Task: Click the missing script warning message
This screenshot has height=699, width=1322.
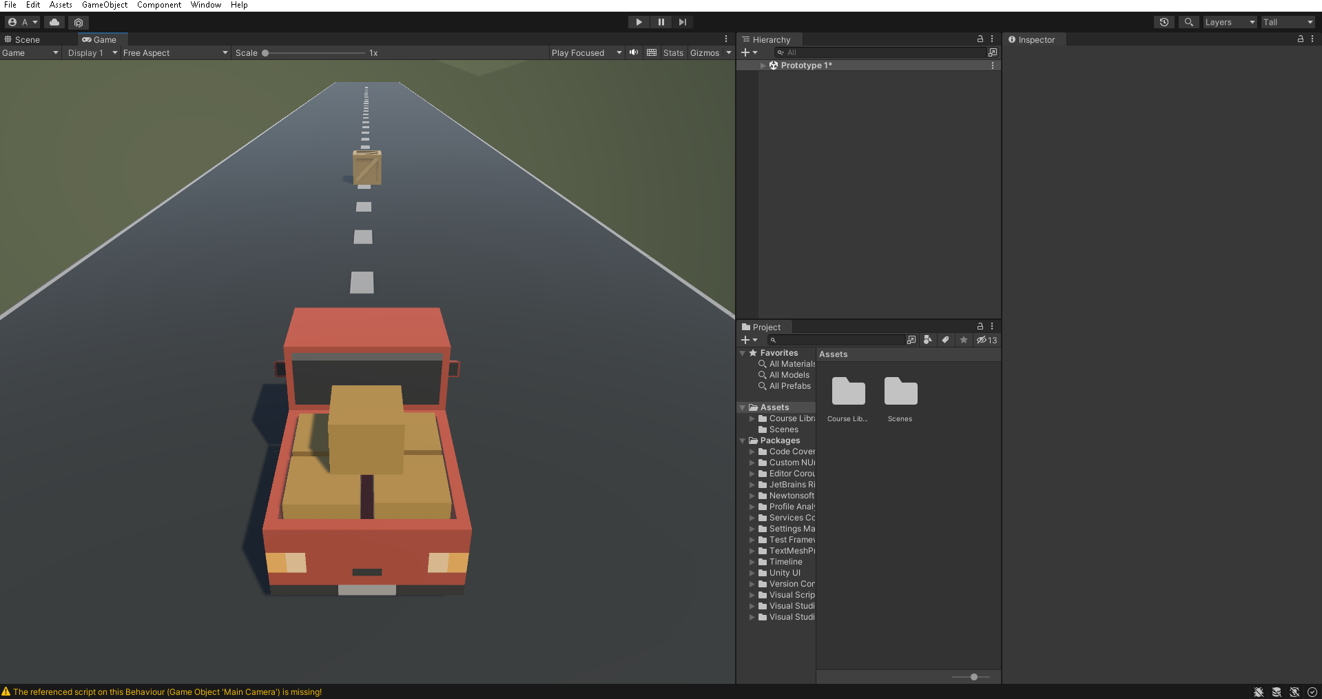Action: (x=167, y=691)
